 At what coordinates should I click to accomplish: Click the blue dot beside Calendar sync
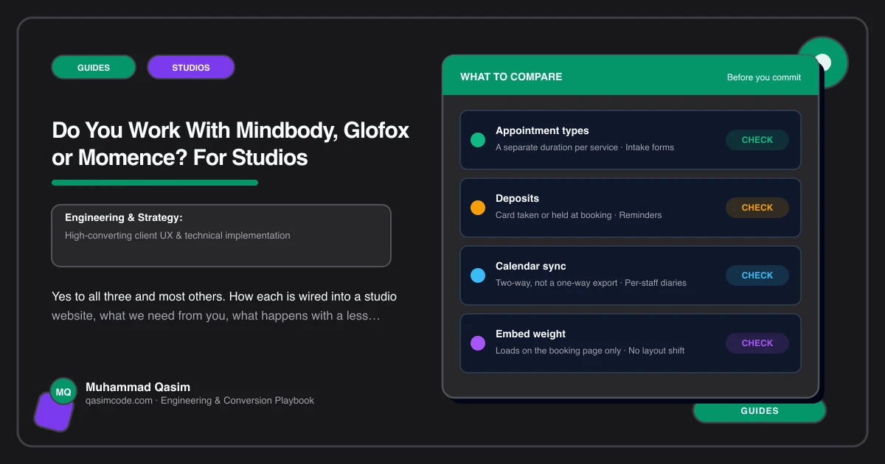[x=478, y=275]
